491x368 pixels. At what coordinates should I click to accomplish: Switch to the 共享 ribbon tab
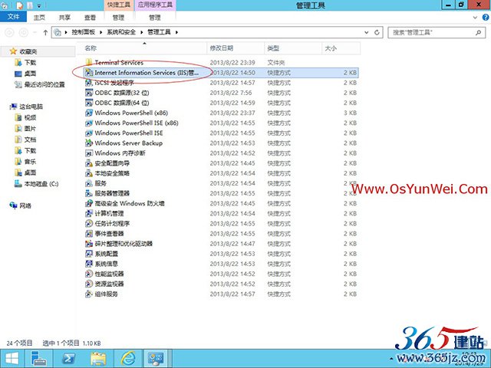(64, 18)
